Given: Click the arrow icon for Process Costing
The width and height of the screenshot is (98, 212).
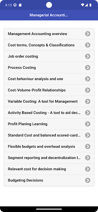Looking at the screenshot, I should pyautogui.click(x=88, y=68).
